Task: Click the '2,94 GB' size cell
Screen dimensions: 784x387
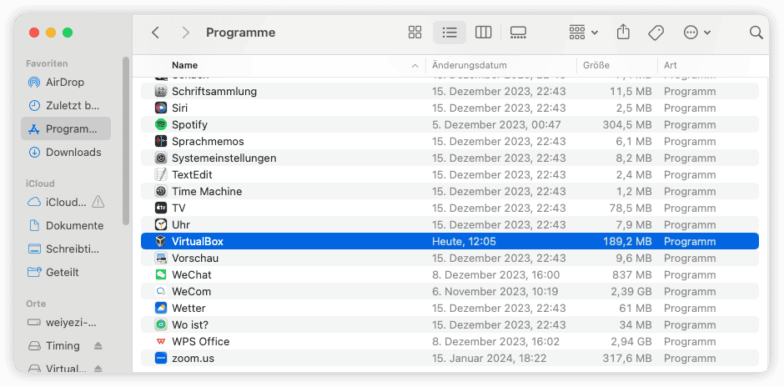Action: click(x=632, y=341)
